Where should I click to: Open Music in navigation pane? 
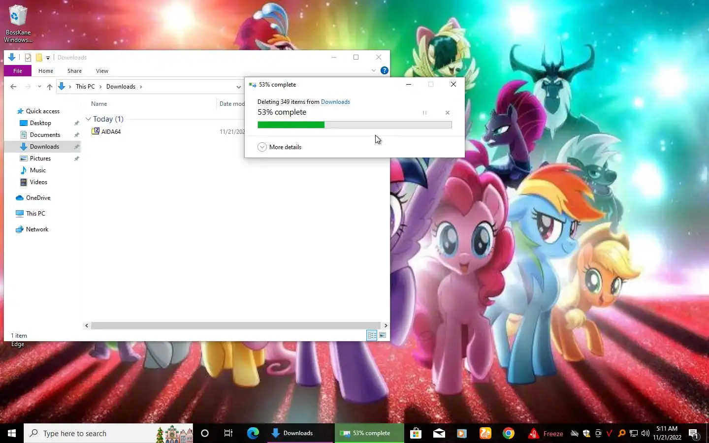(x=38, y=170)
